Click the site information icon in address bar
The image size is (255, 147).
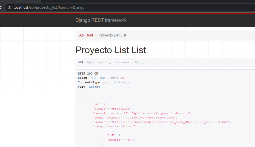9,7
